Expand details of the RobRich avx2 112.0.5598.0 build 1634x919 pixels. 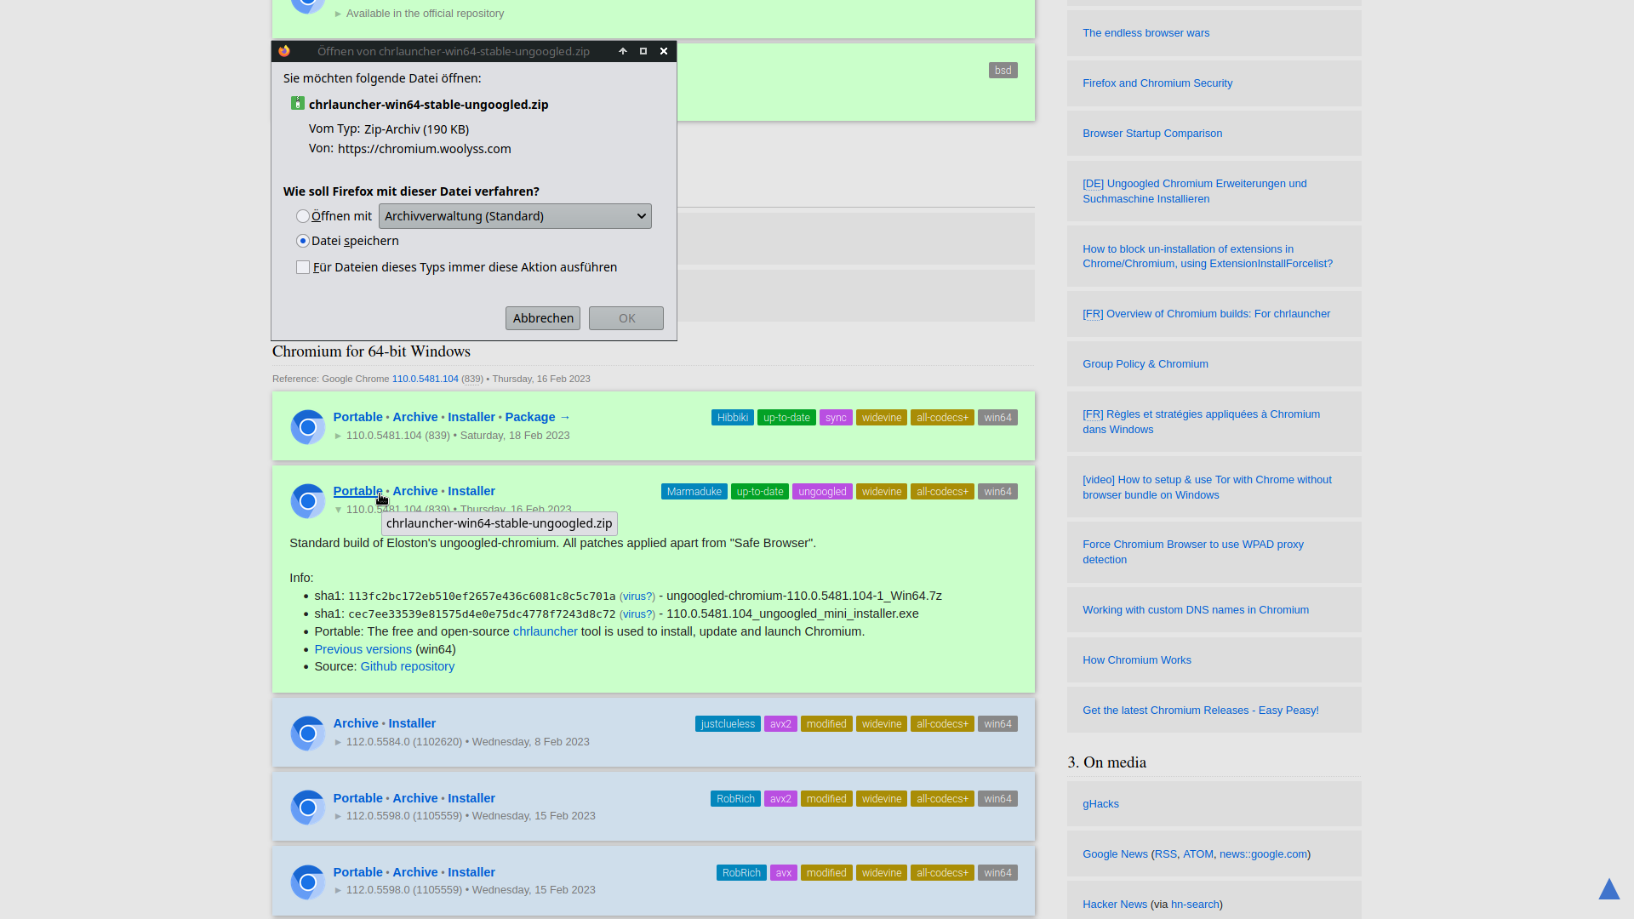(x=338, y=816)
